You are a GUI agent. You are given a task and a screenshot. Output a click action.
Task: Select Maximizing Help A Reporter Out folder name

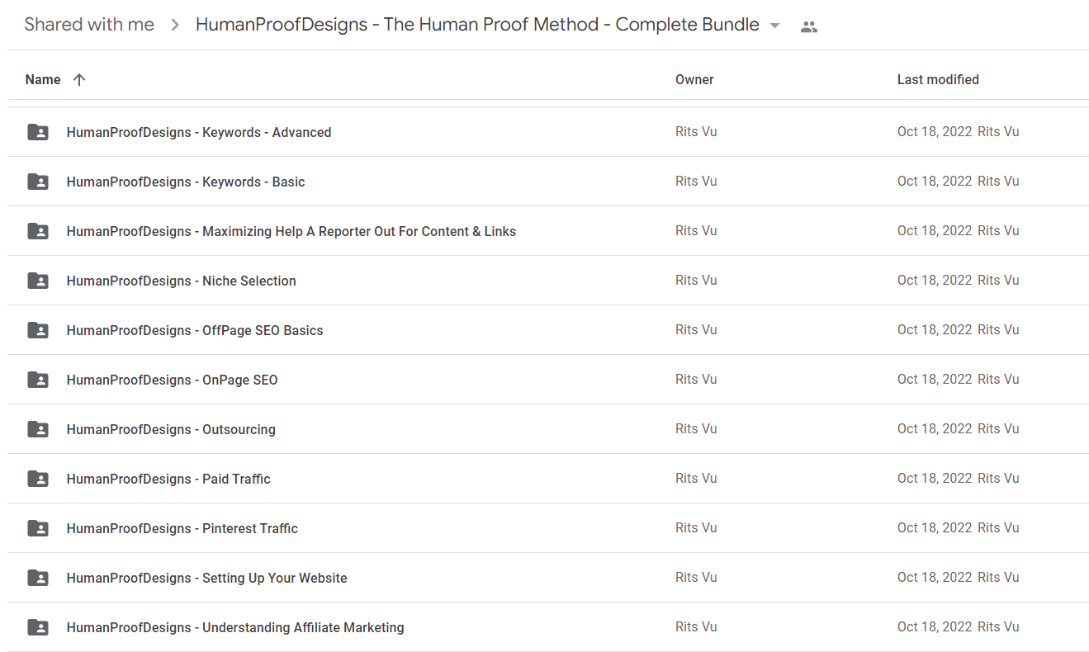point(291,231)
